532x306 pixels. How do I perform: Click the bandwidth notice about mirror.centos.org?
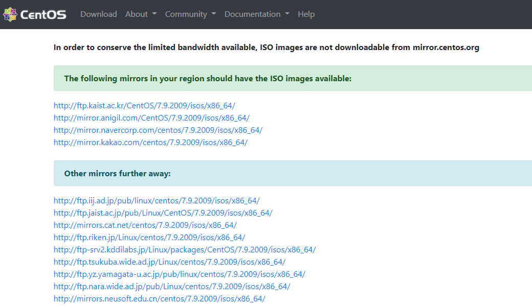coord(267,48)
